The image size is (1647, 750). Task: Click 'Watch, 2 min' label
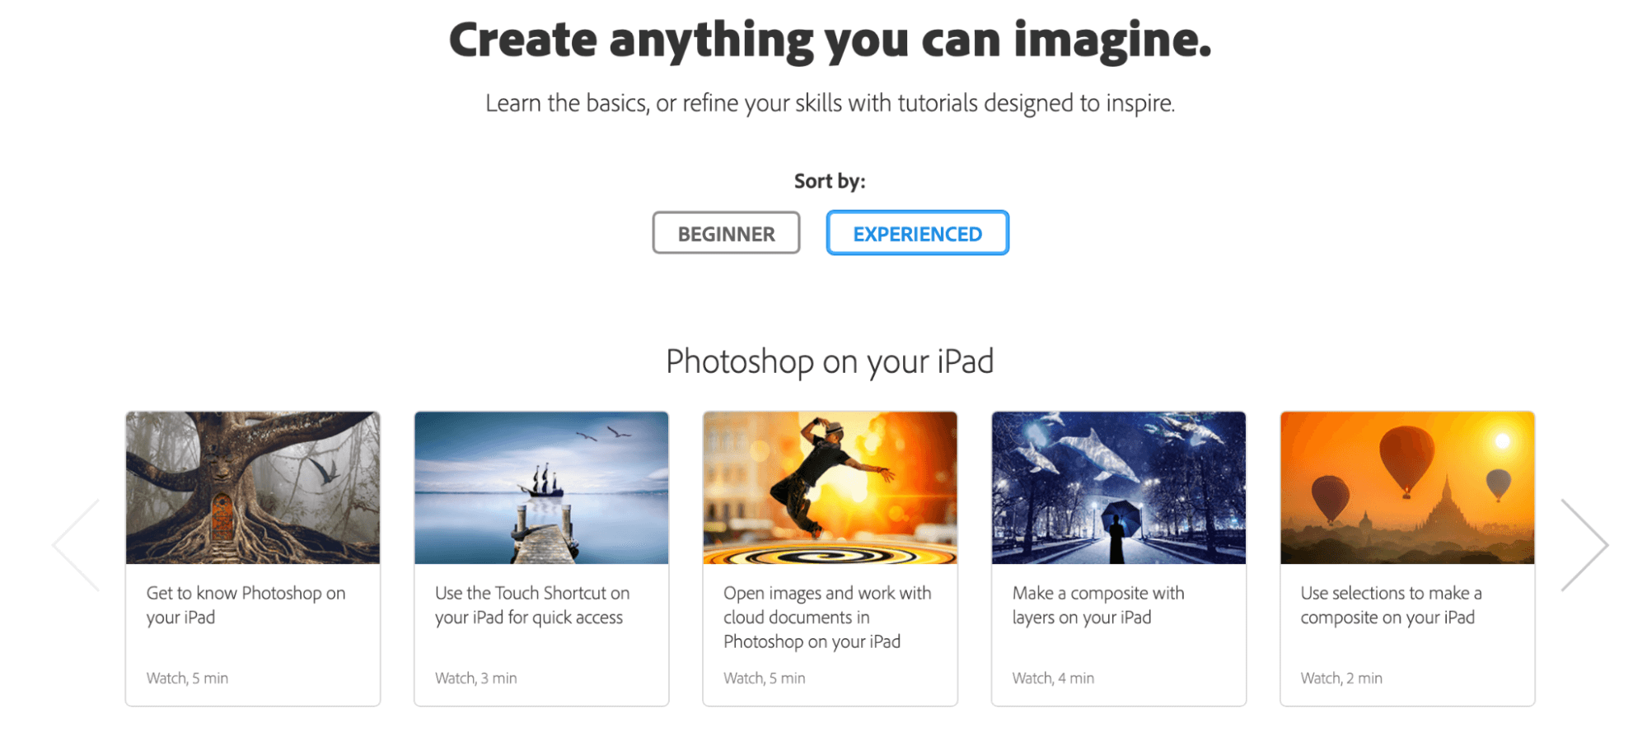coord(1341,678)
